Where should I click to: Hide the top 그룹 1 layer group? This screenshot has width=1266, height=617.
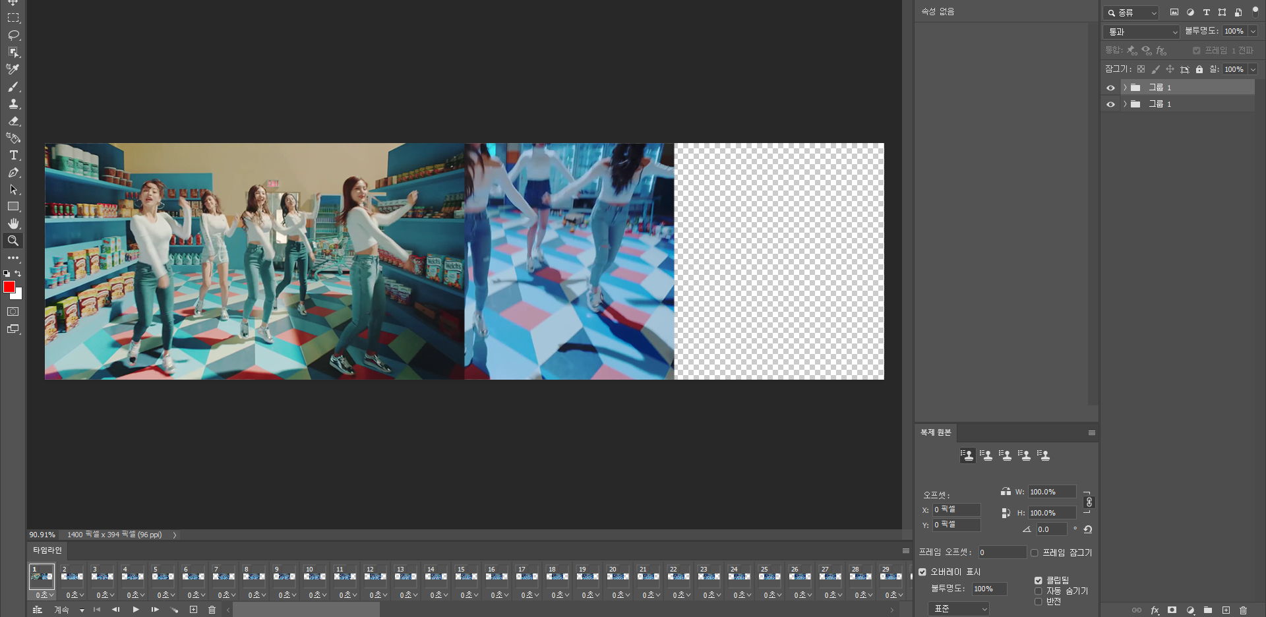point(1110,88)
